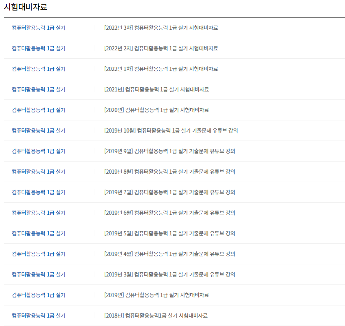This screenshot has width=345, height=326.
Task: Click category label beside the [2020년] post
Action: [39, 110]
